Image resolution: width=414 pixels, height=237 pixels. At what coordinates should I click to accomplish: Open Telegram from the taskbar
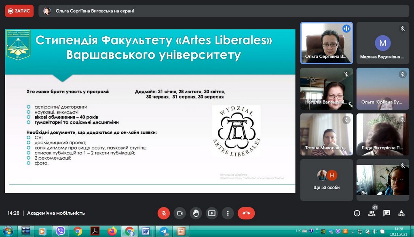point(163,231)
